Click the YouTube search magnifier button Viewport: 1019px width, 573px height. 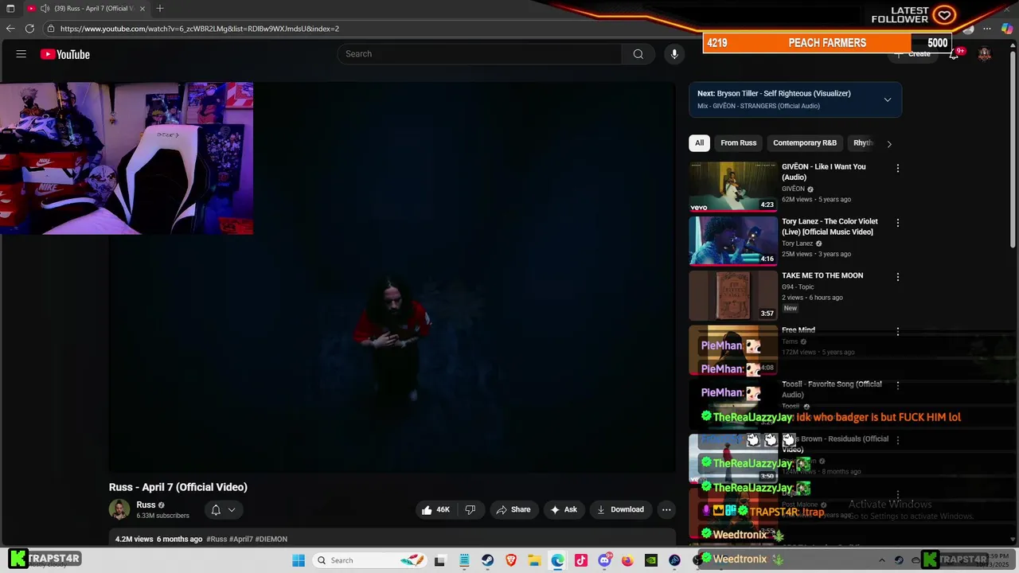tap(638, 54)
